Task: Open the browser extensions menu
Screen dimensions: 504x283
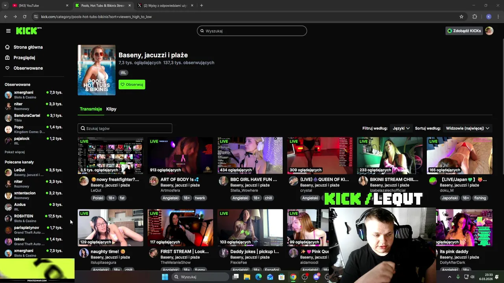Action: [474, 17]
